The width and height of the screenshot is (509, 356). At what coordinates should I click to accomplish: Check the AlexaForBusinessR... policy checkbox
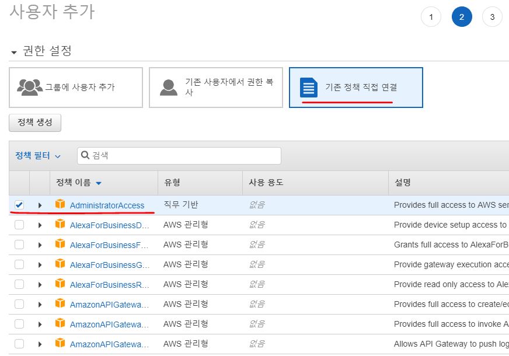[x=19, y=284]
